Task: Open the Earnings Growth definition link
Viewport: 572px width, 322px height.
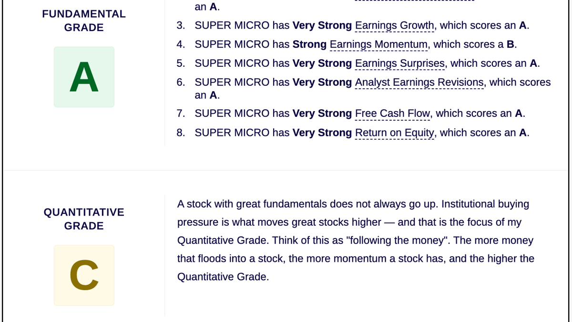Action: coord(395,25)
